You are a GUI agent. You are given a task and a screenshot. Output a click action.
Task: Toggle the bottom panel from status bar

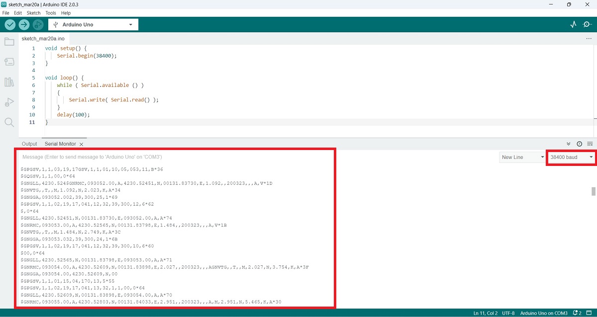pyautogui.click(x=590, y=313)
